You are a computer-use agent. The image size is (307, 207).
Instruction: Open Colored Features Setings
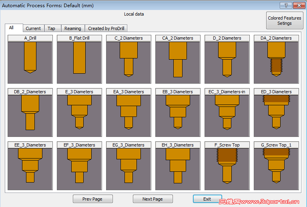(x=285, y=20)
